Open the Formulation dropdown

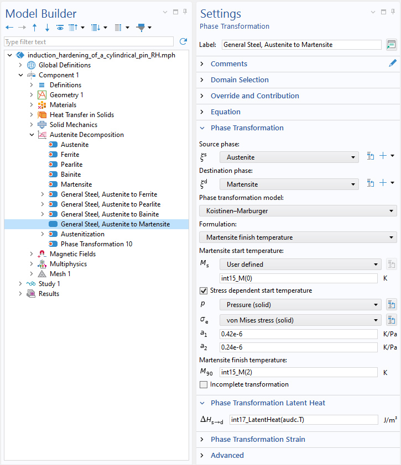[x=298, y=237]
